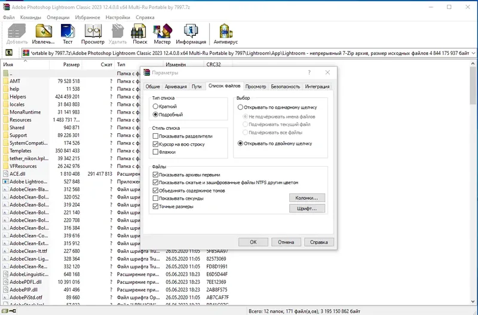Switch to the Безопасность tab
Viewport: 478px width, 315px height.
click(x=286, y=87)
